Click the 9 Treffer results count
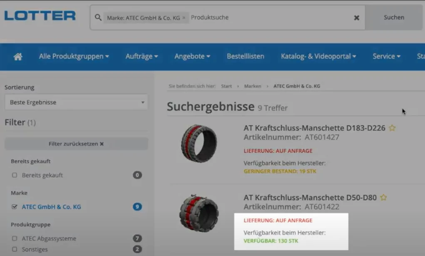The image size is (425, 256). [273, 108]
